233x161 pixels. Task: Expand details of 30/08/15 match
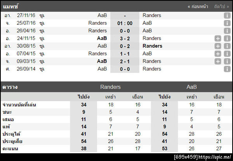[218, 46]
